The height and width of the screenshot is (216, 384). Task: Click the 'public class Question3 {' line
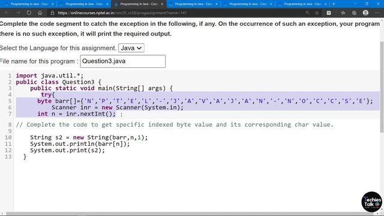(58, 82)
